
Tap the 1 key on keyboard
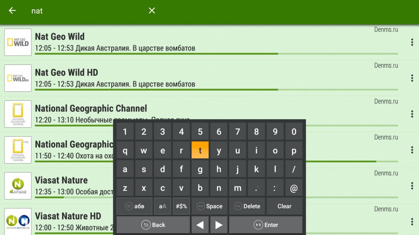[125, 131]
